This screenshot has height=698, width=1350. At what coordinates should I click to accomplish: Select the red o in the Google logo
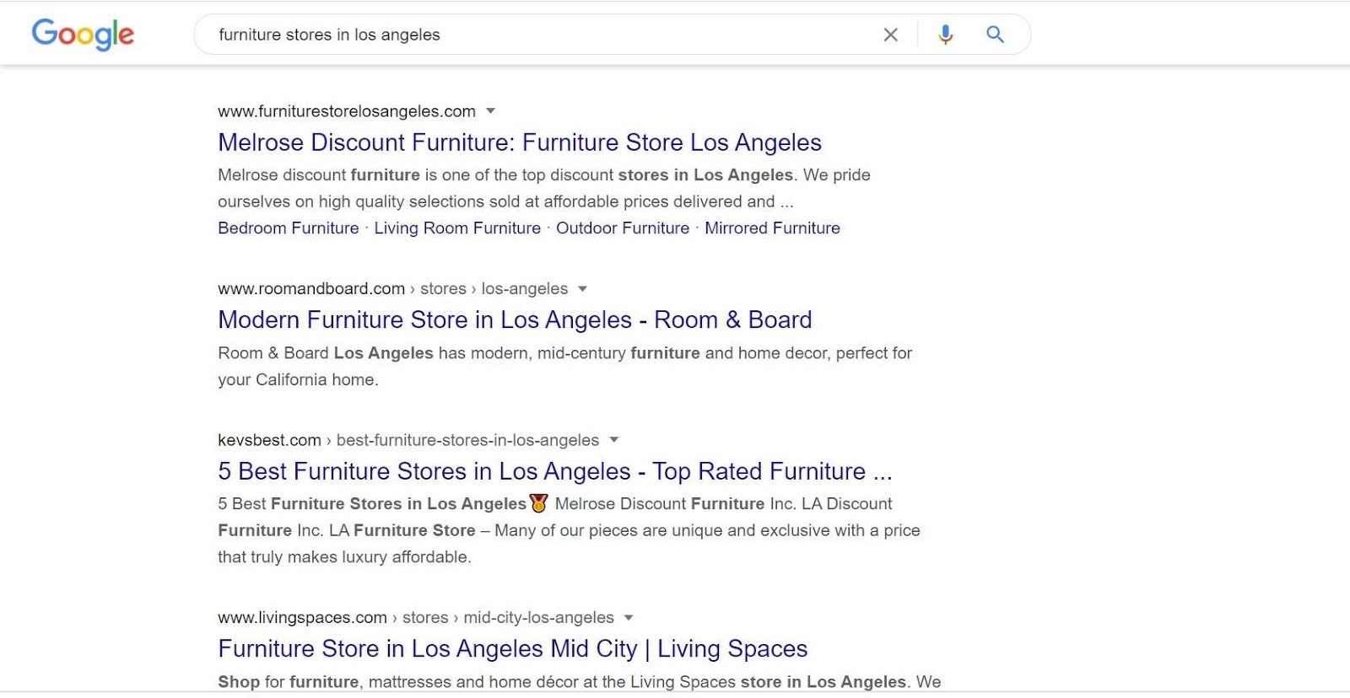(67, 38)
